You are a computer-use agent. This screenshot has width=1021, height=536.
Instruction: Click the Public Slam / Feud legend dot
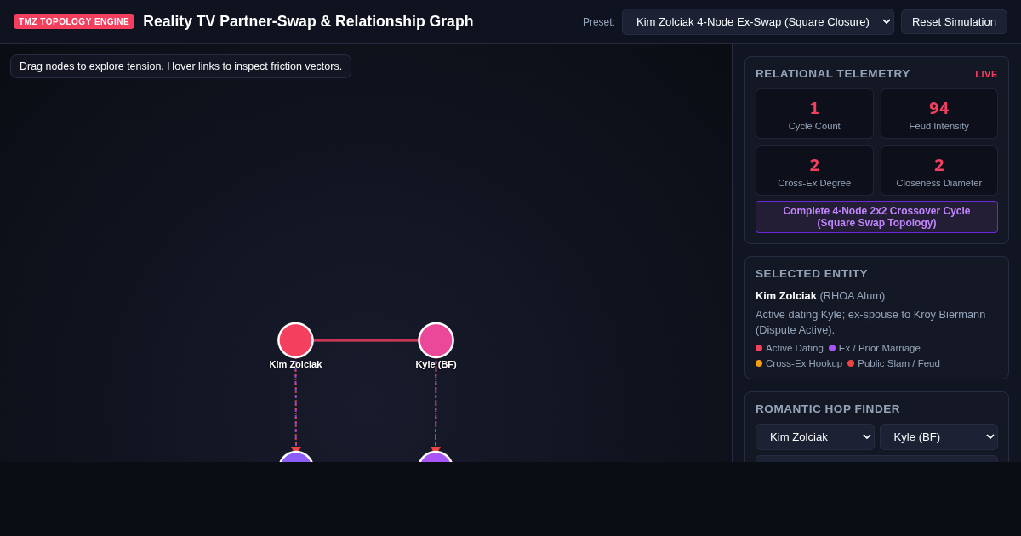(851, 363)
